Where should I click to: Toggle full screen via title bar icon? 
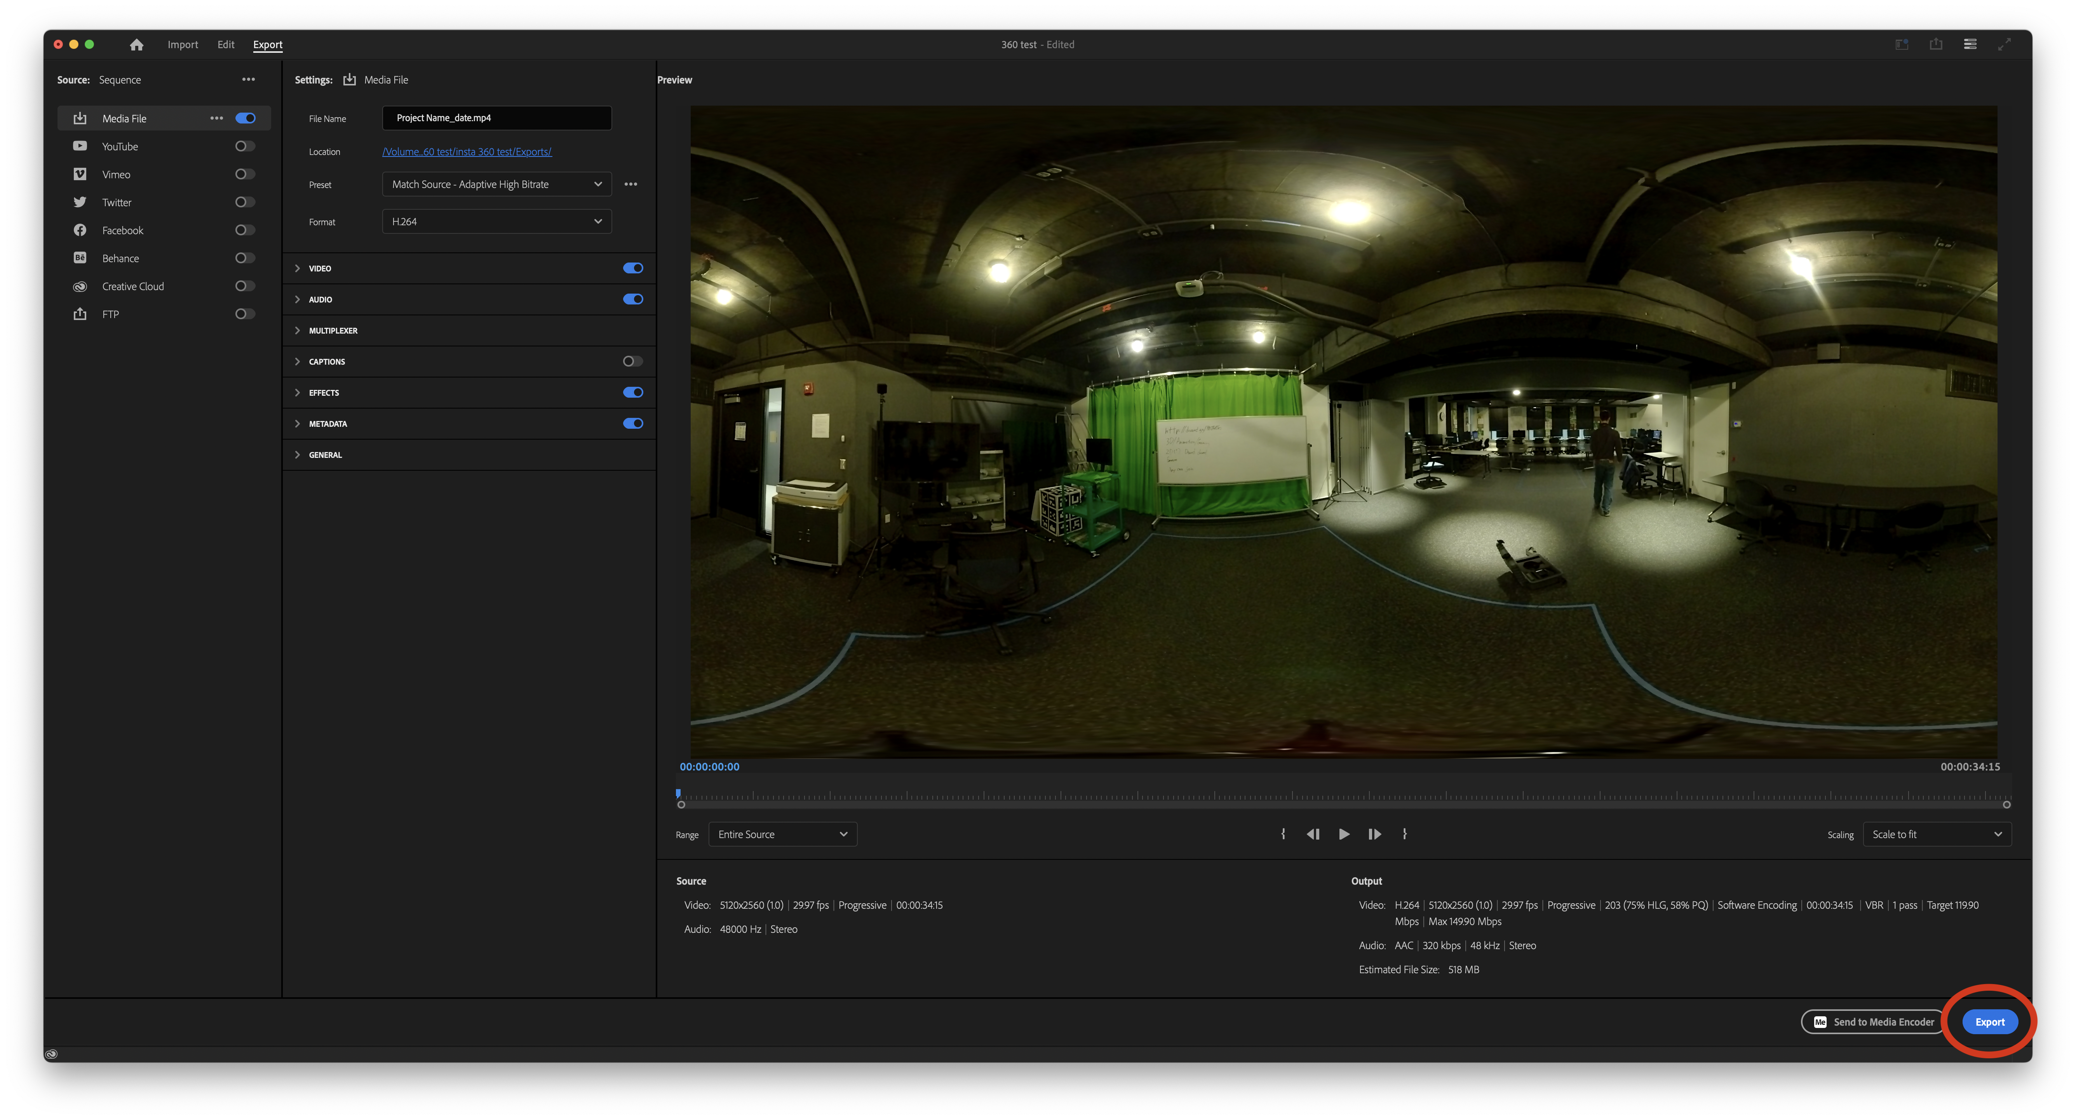pos(2004,44)
